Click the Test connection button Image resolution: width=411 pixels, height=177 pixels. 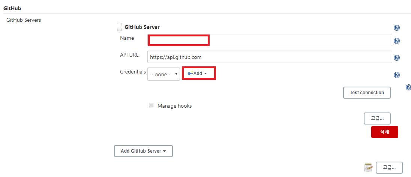(367, 93)
